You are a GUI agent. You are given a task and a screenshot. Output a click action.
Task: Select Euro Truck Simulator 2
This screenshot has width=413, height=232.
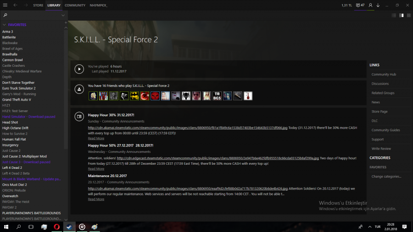pyautogui.click(x=19, y=88)
